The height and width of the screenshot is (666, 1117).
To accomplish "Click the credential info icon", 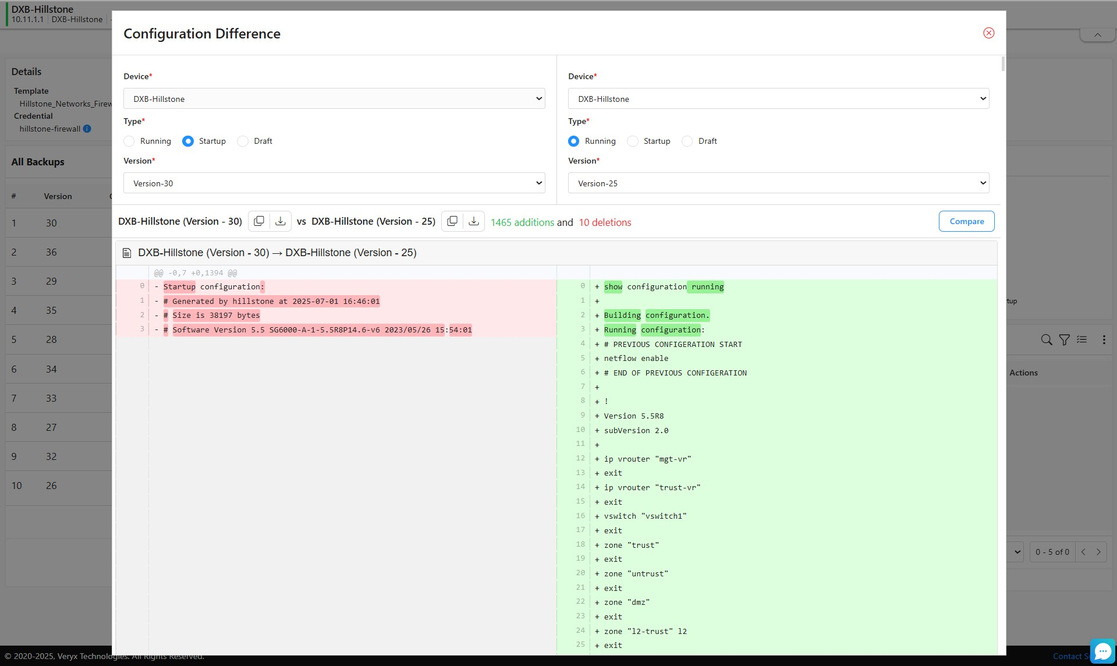I will pos(87,129).
